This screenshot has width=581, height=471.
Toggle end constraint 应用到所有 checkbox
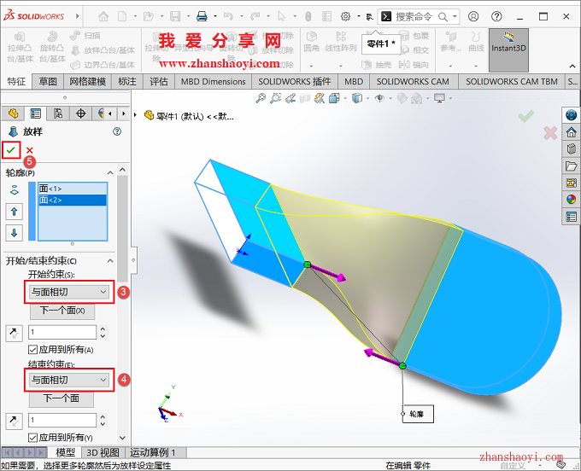click(33, 438)
